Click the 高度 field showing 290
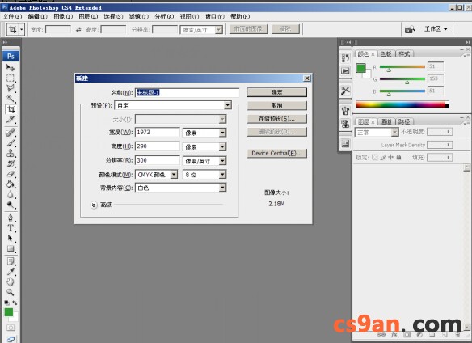Screen dimensions: 472x343 tap(157, 146)
